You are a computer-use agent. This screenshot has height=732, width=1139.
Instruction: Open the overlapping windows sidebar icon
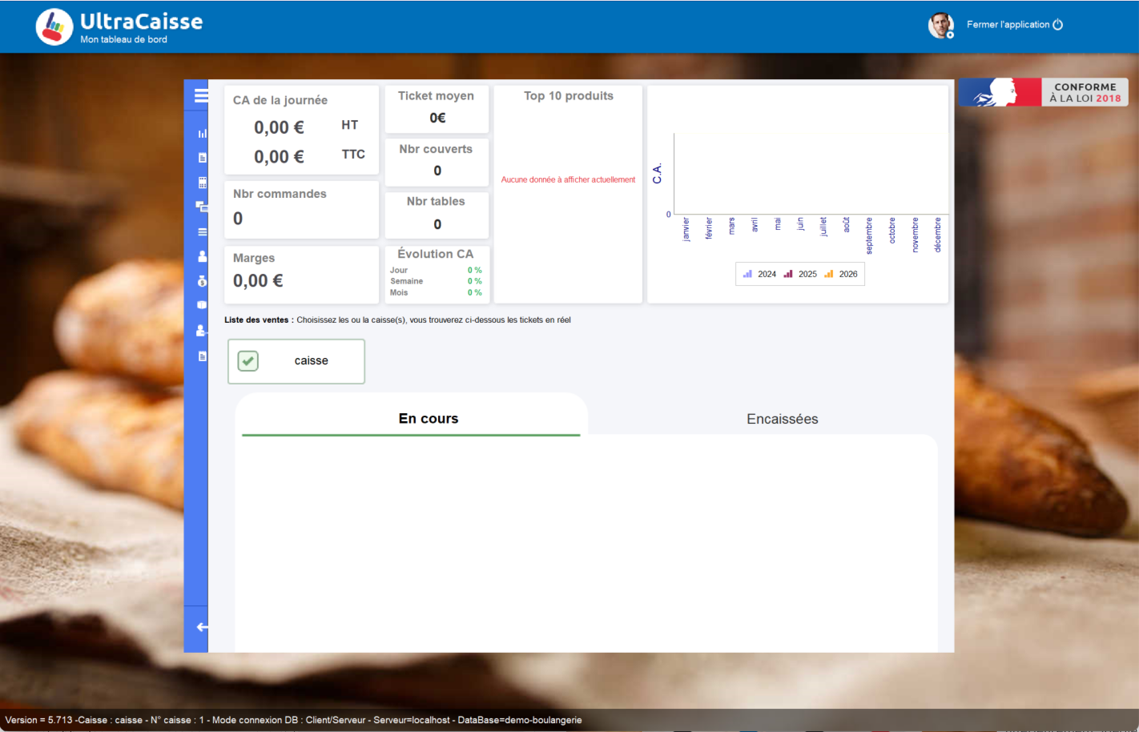tap(201, 206)
